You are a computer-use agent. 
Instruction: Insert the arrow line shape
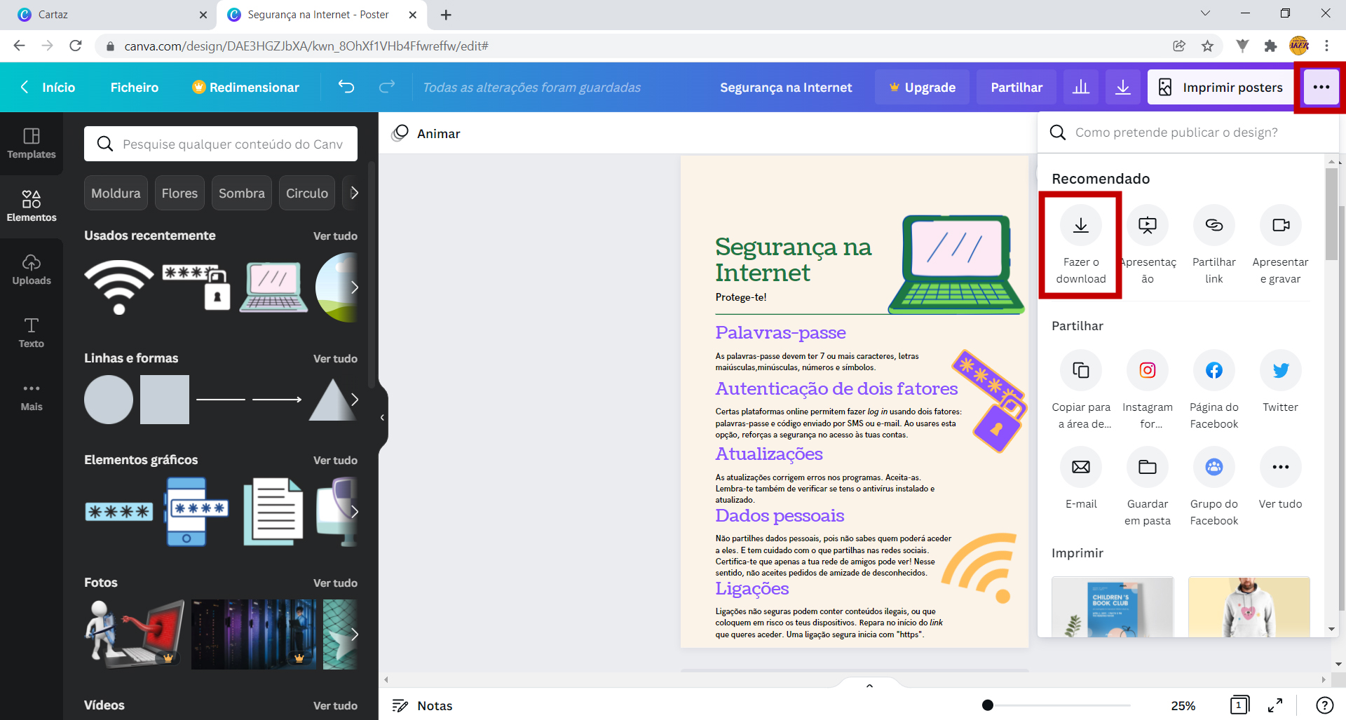(x=277, y=400)
